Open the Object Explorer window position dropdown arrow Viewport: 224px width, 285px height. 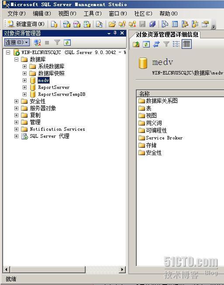tap(109, 34)
